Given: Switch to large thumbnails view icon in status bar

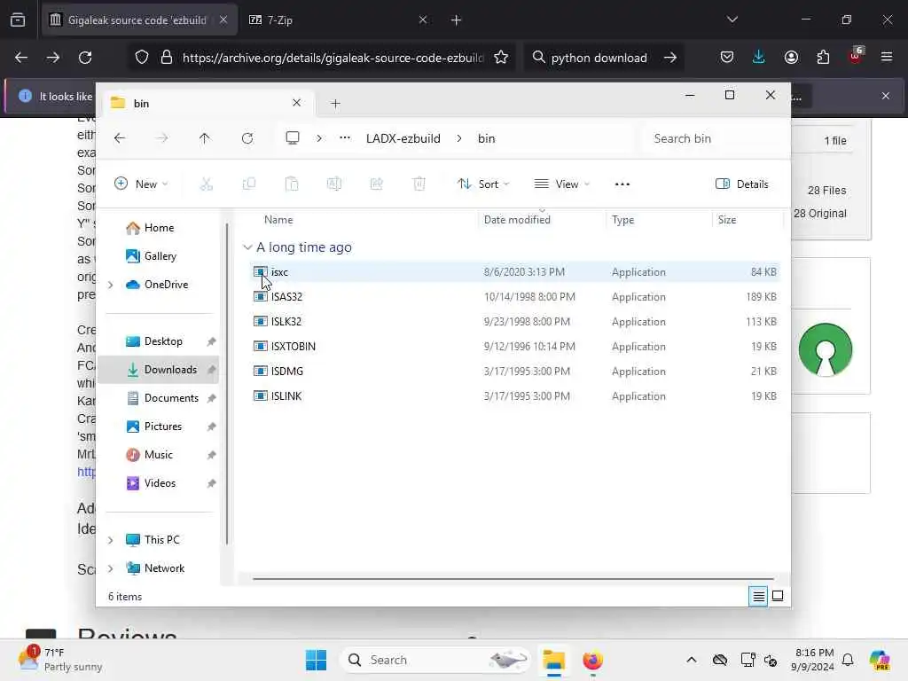Looking at the screenshot, I should [x=778, y=596].
